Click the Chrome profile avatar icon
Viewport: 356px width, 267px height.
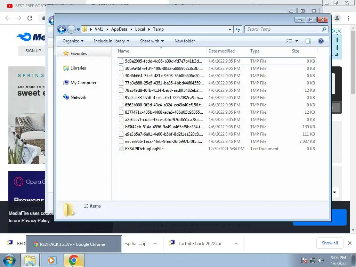tap(337, 18)
